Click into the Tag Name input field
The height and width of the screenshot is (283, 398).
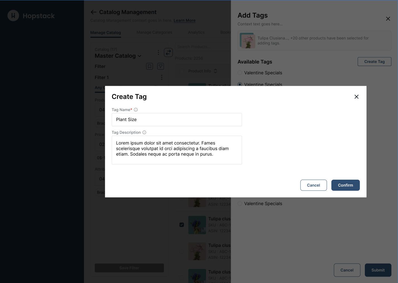pyautogui.click(x=177, y=119)
